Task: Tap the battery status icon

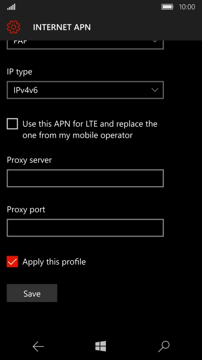Action: tap(167, 7)
